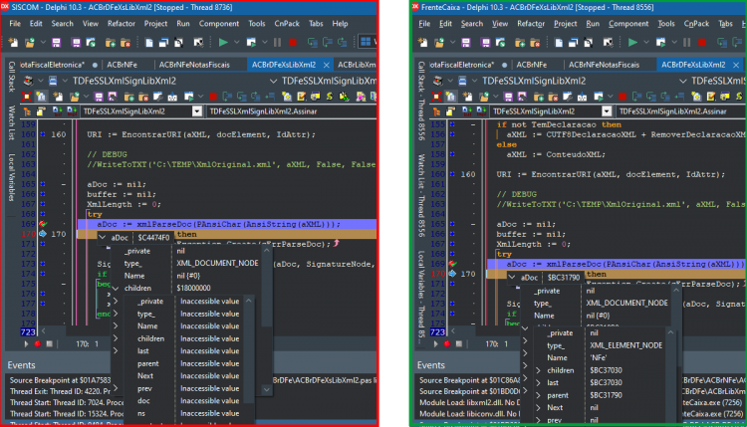This screenshot has height=427, width=747.
Task: Toggle macro record red button in FrenteCaixa editor
Action: (447, 343)
